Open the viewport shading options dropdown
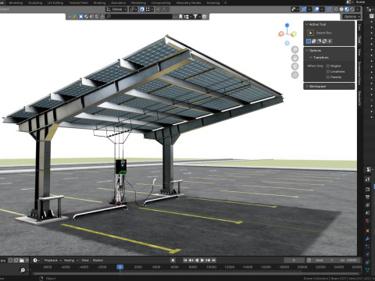375x281 pixels. [358, 9]
